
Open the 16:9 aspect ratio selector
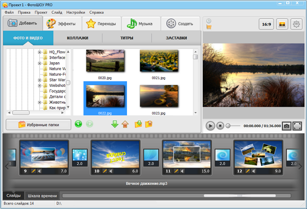266,24
